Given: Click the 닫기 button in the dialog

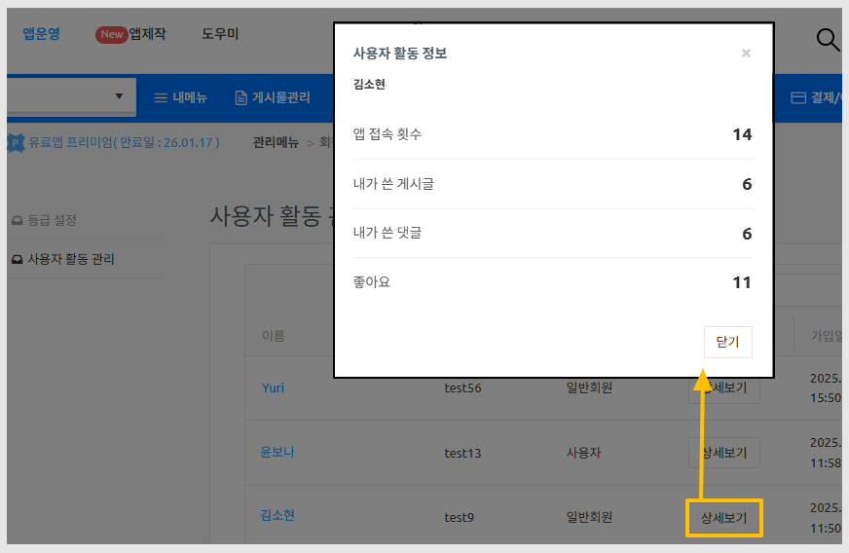Looking at the screenshot, I should click(727, 342).
